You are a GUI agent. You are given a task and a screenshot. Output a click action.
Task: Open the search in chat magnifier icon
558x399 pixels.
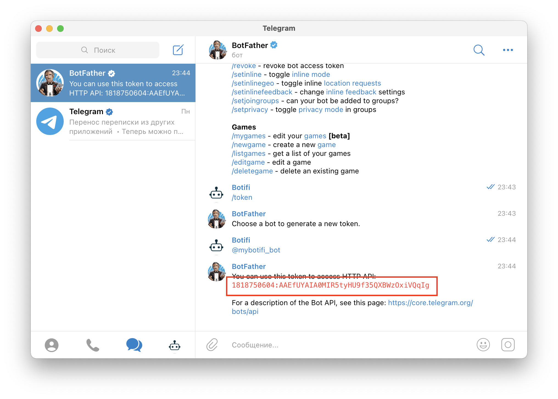click(479, 50)
